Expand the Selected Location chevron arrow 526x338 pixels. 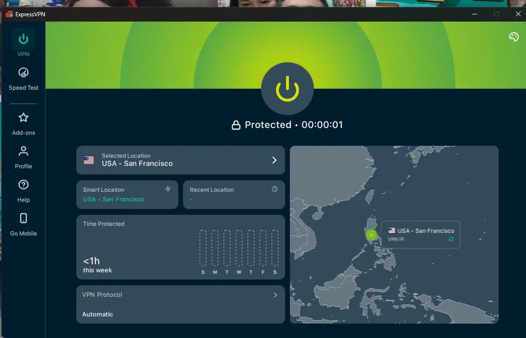(x=275, y=160)
